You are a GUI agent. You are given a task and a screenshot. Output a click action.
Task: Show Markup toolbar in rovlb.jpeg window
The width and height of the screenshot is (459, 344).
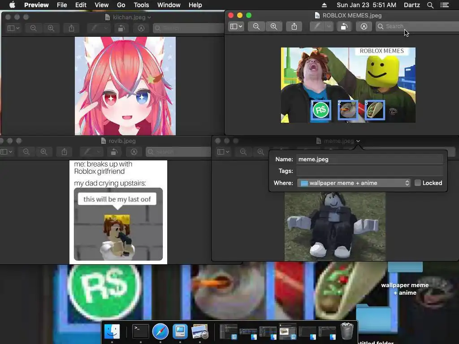tap(134, 152)
